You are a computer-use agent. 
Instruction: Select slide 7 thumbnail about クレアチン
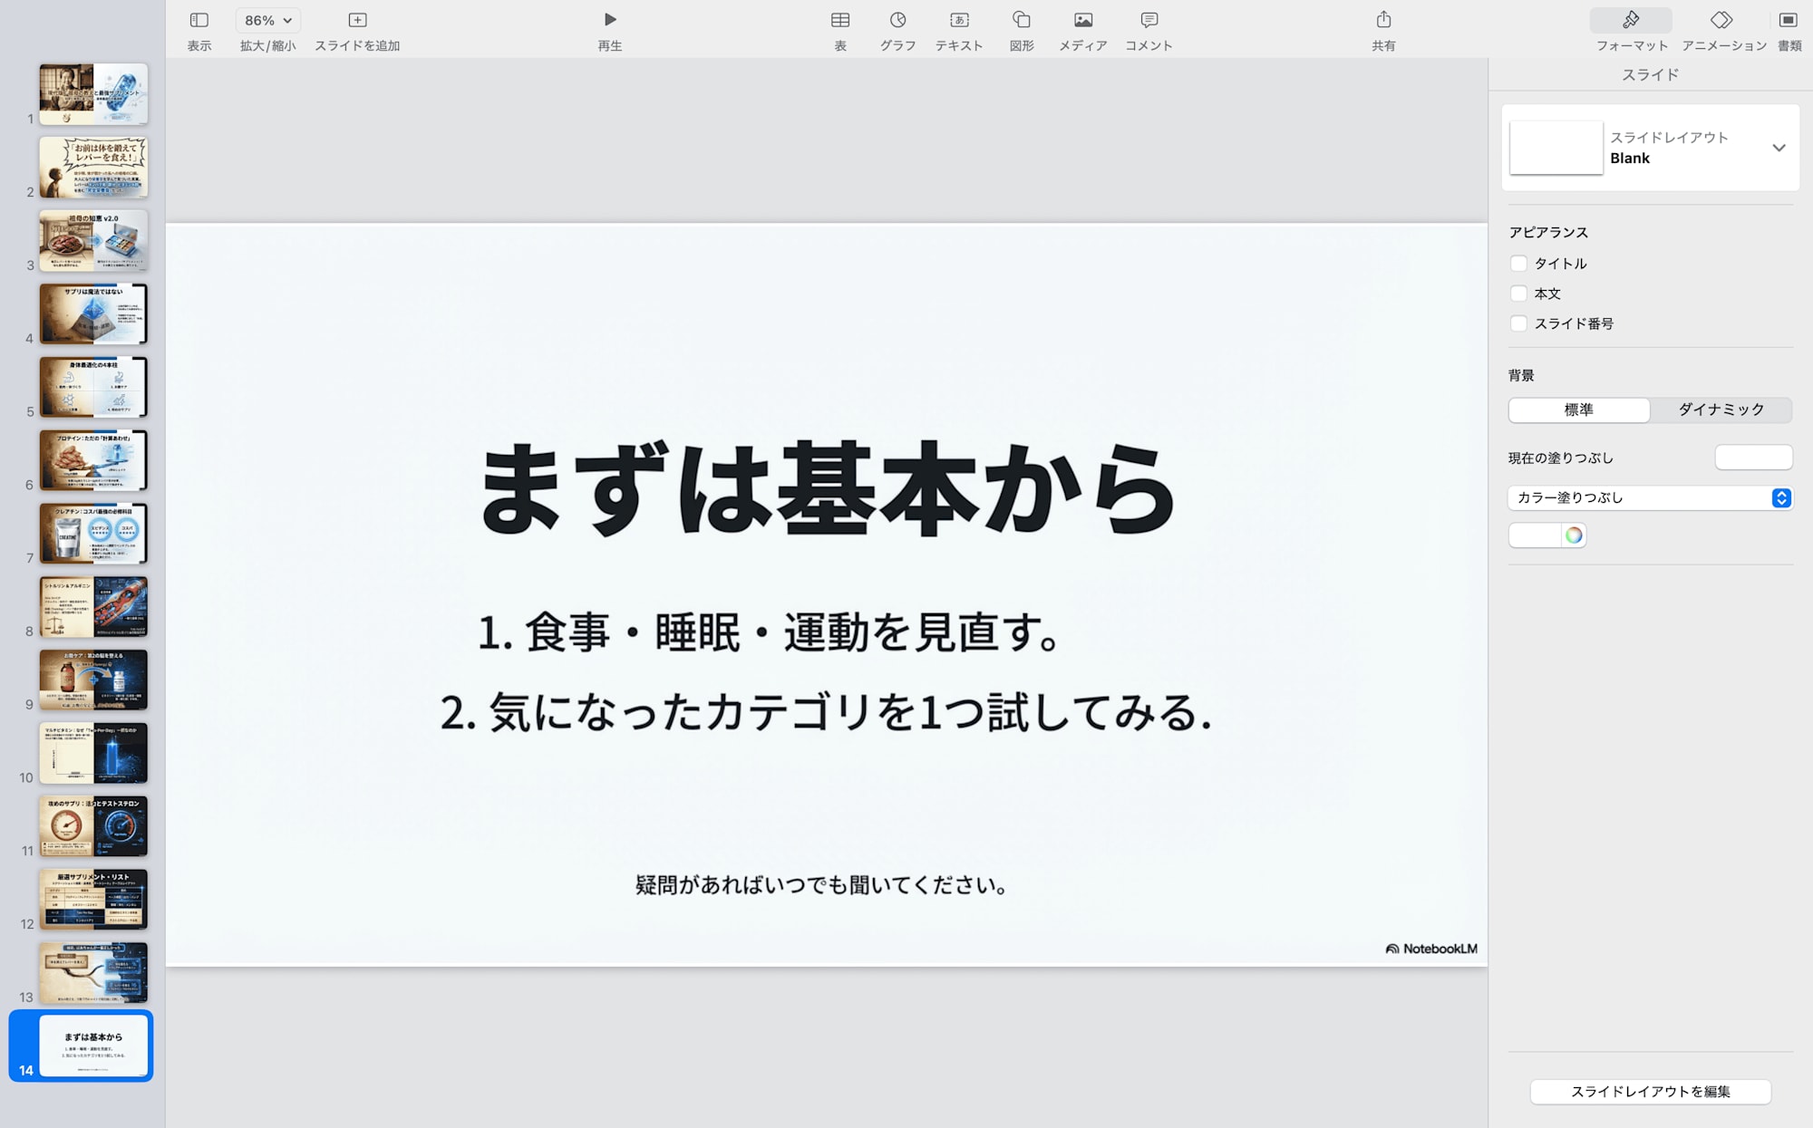[x=92, y=533]
